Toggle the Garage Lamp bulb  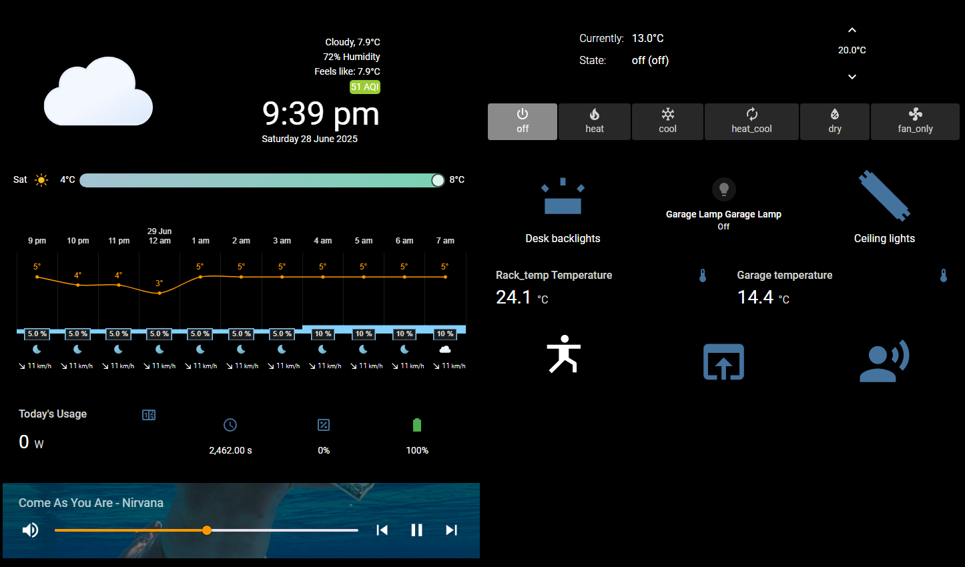723,189
